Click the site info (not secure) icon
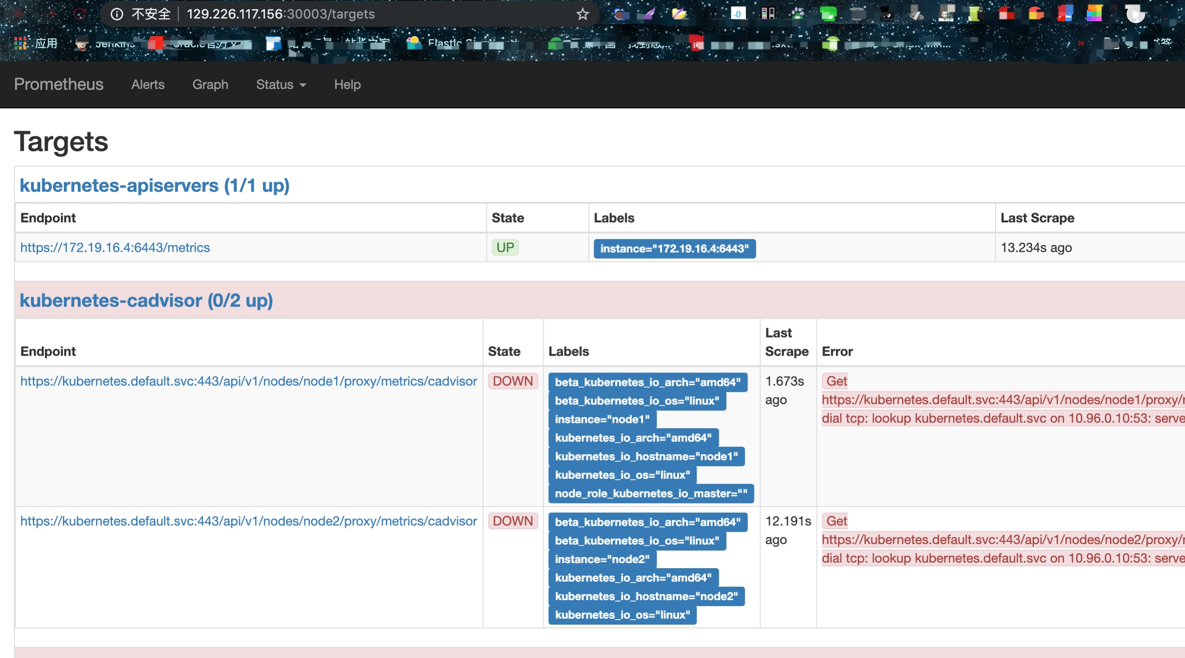Viewport: 1185px width, 658px height. (x=117, y=14)
